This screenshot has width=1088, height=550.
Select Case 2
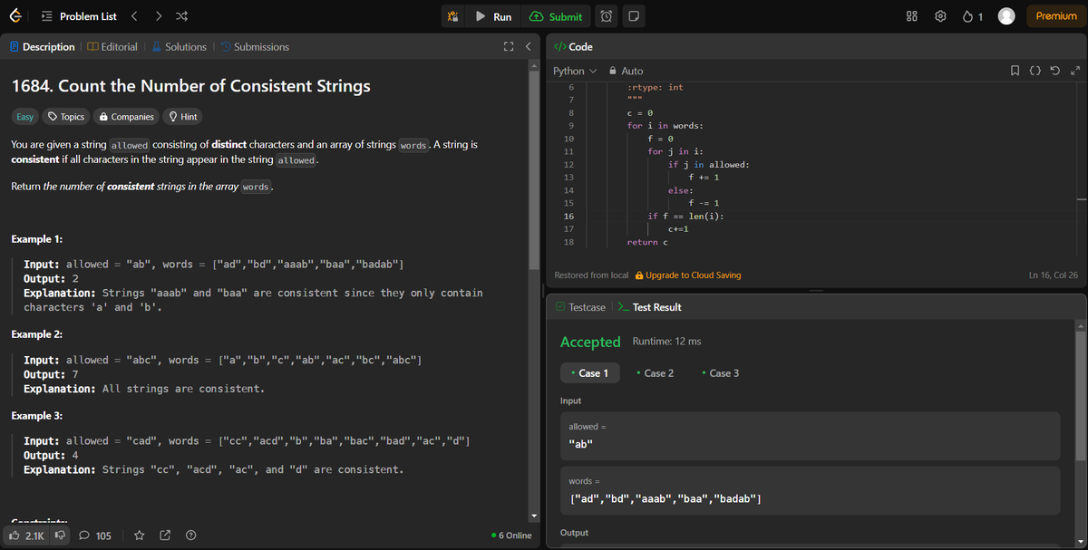[655, 373]
